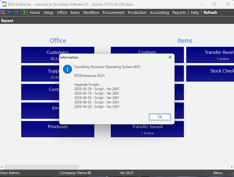Click the Upgrade Scripts label
Image resolution: width=234 pixels, height=177 pixels.
[x=87, y=85]
